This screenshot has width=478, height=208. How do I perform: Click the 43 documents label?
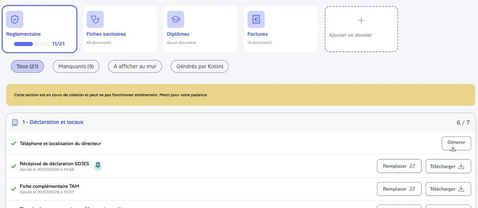click(99, 43)
